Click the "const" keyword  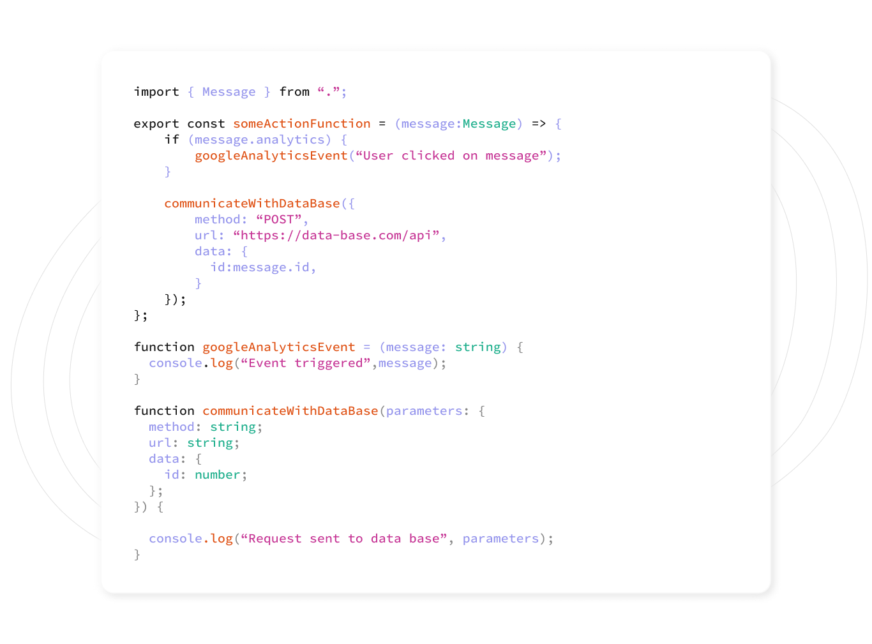[206, 124]
